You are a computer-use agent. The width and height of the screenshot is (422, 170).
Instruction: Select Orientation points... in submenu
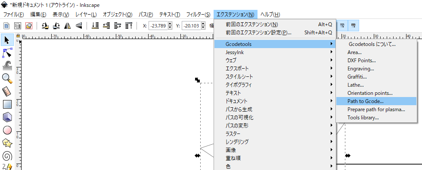(x=376, y=93)
